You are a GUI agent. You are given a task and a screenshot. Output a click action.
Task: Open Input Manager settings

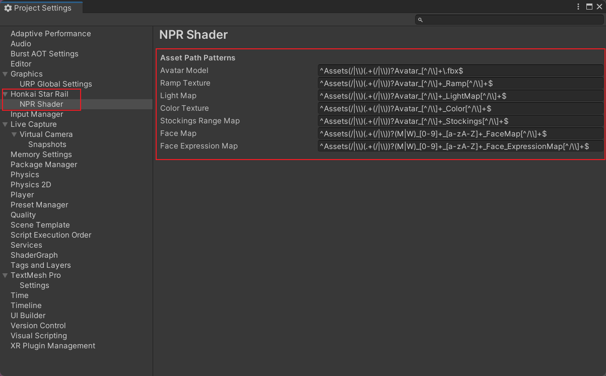coord(37,114)
